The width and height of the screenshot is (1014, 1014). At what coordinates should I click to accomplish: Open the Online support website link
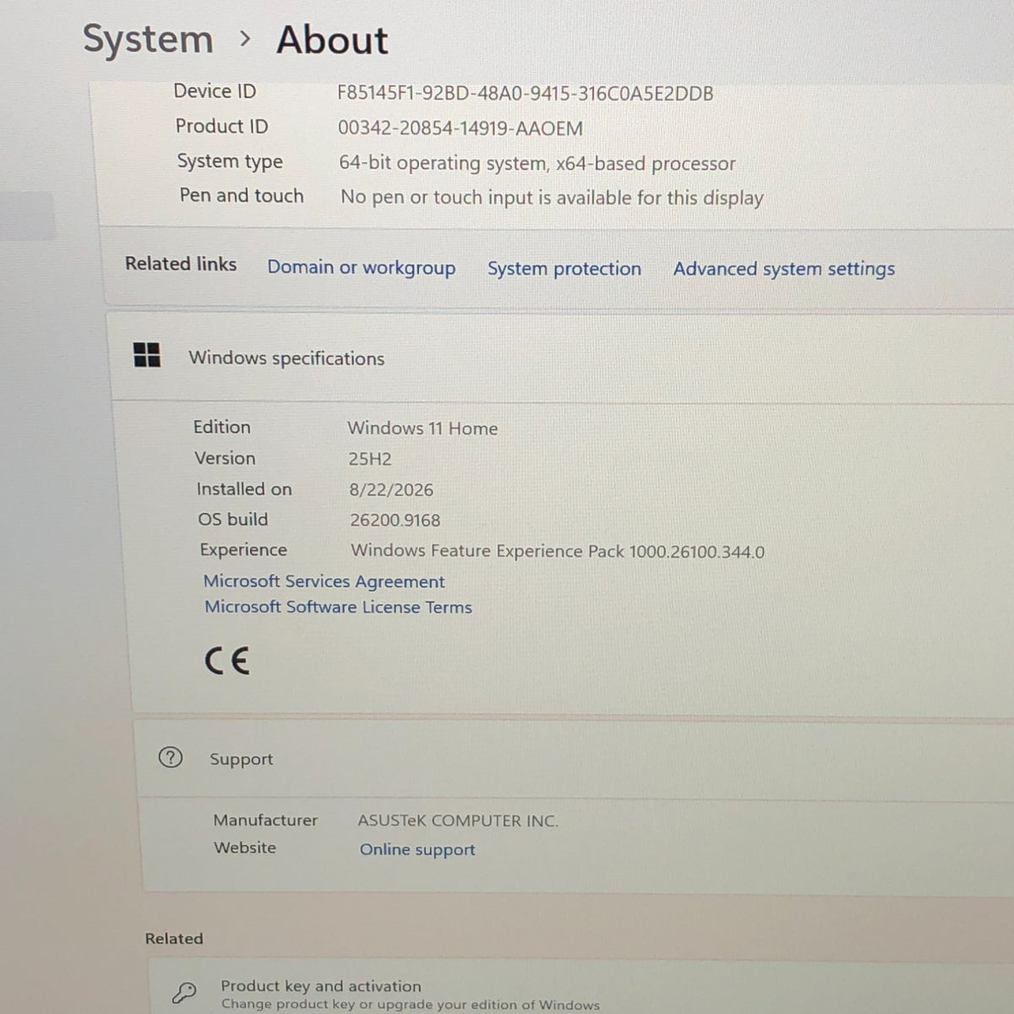417,849
